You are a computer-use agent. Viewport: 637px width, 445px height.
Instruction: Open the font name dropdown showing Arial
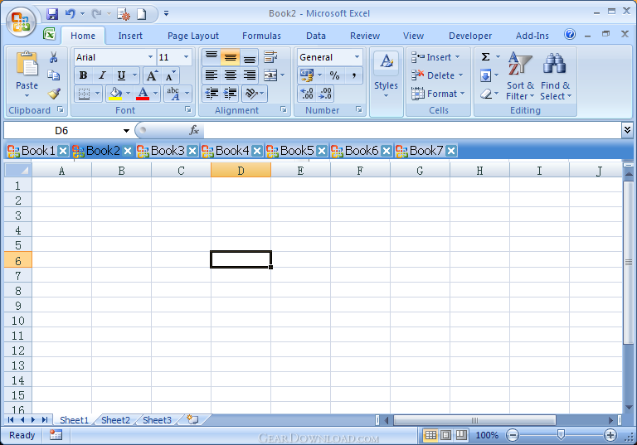(x=150, y=57)
